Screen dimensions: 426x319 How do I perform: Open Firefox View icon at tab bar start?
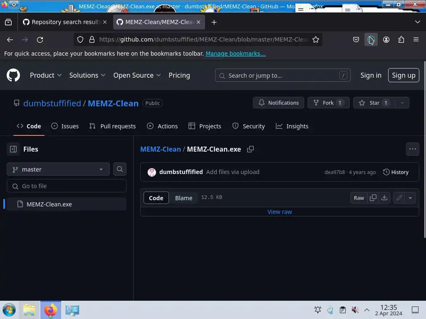pos(8,22)
